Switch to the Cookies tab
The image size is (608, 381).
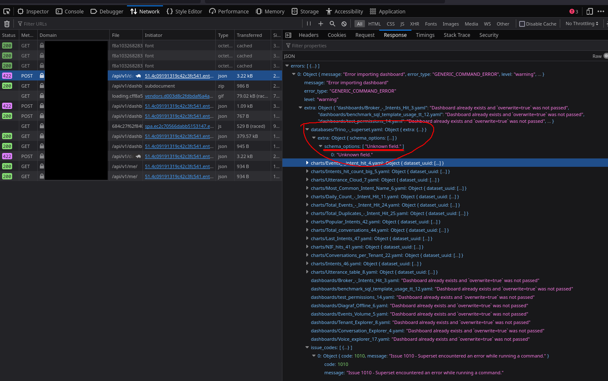pyautogui.click(x=337, y=35)
